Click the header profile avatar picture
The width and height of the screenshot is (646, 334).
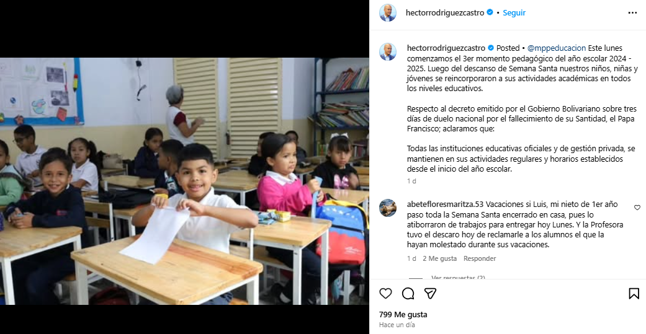[388, 13]
